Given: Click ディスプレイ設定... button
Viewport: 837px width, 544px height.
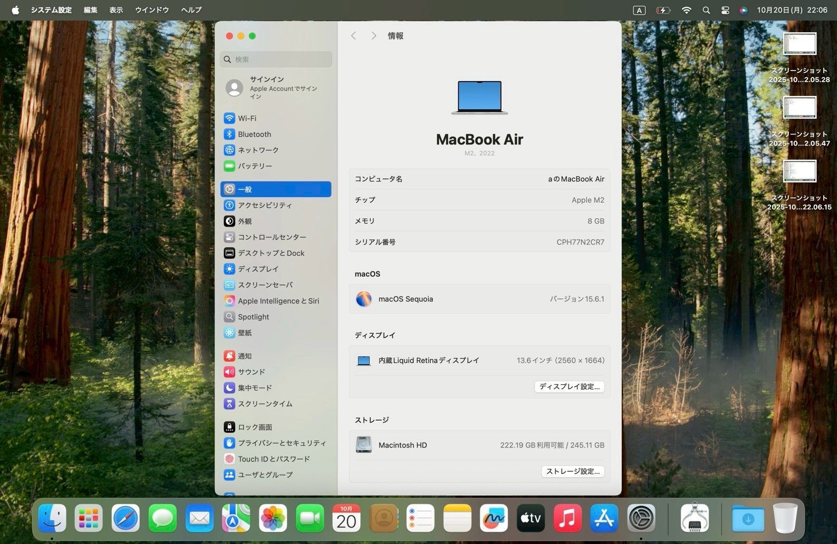Looking at the screenshot, I should 569,386.
